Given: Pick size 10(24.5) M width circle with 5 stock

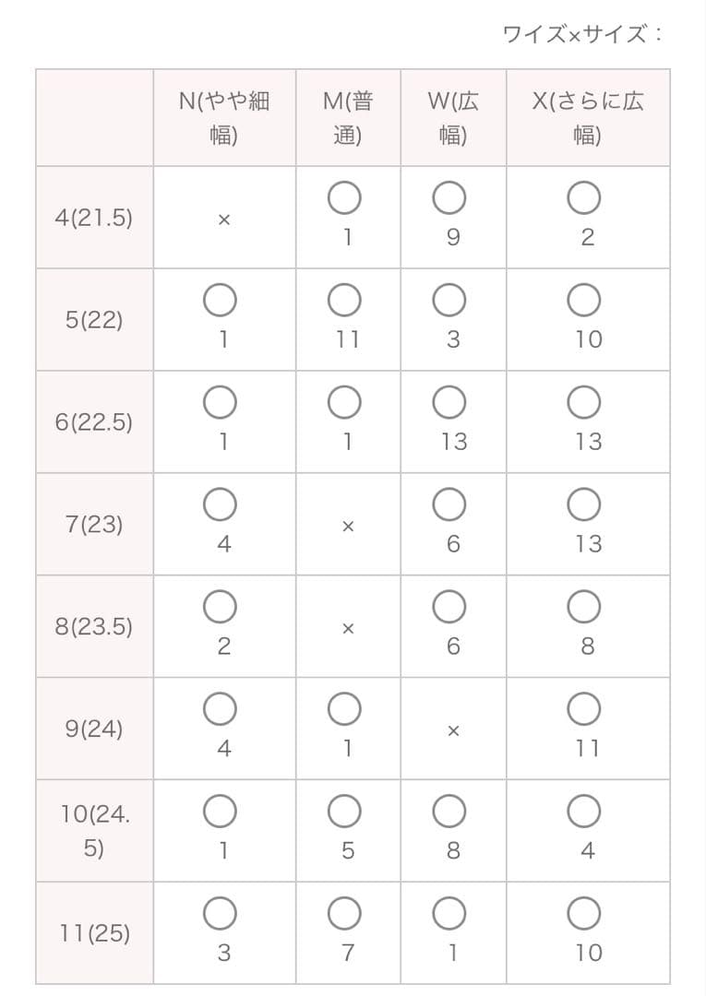Looking at the screenshot, I should tap(344, 812).
